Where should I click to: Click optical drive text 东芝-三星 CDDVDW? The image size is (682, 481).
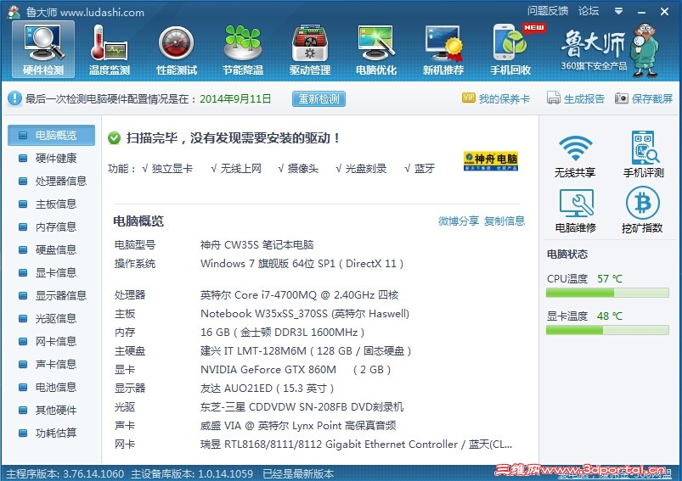tap(302, 407)
